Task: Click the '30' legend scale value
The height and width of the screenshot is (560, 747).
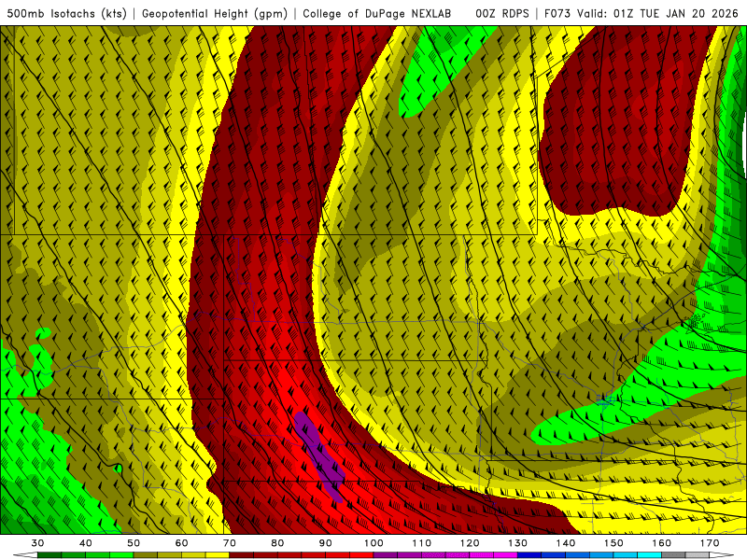Action: click(37, 542)
